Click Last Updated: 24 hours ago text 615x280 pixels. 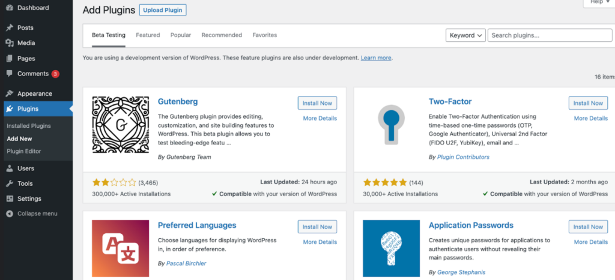click(298, 182)
